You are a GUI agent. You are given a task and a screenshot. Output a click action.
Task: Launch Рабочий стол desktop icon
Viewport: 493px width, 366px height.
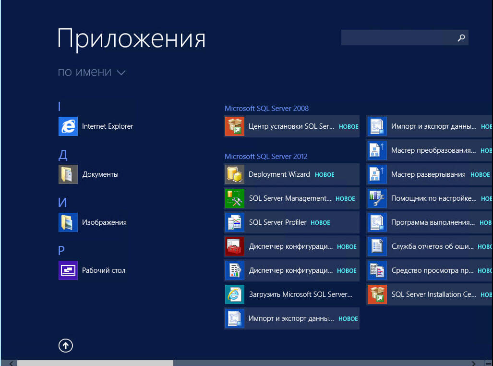[68, 270]
